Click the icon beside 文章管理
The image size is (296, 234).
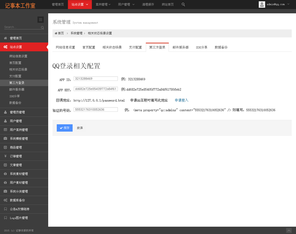(x=5, y=165)
